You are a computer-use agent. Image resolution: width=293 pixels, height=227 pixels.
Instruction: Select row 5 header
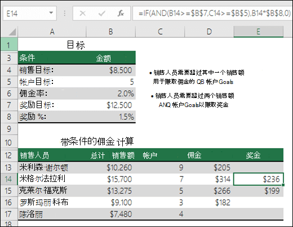pyautogui.click(x=9, y=82)
